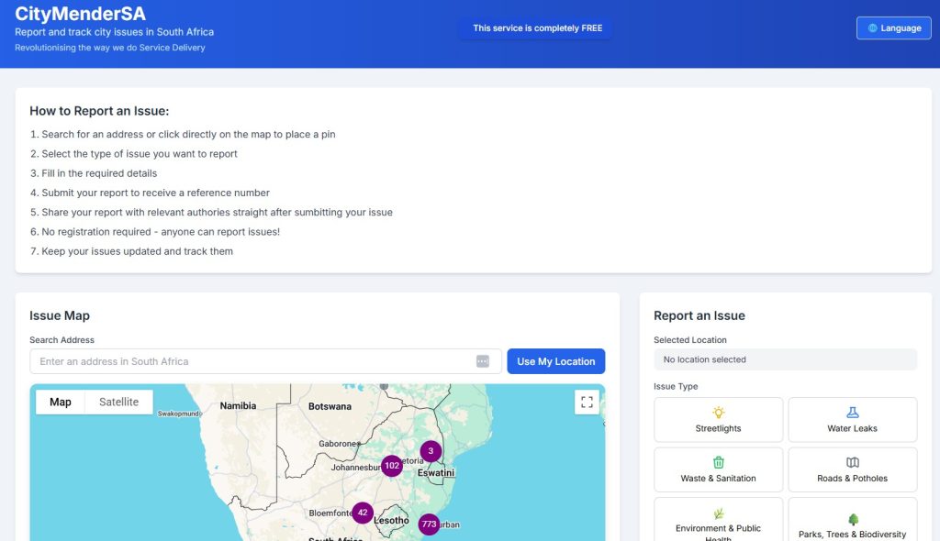Screen dimensions: 940x541
Task: Open the 102 issues cluster near Johannesburg
Action: tap(392, 466)
